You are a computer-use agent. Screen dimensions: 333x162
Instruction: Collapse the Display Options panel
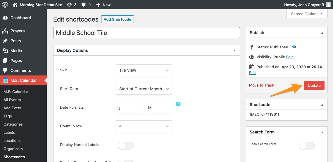pyautogui.click(x=234, y=50)
